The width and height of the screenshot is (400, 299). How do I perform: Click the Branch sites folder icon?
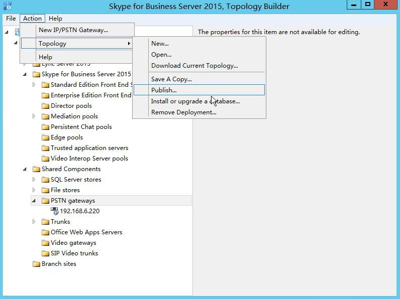coord(37,264)
